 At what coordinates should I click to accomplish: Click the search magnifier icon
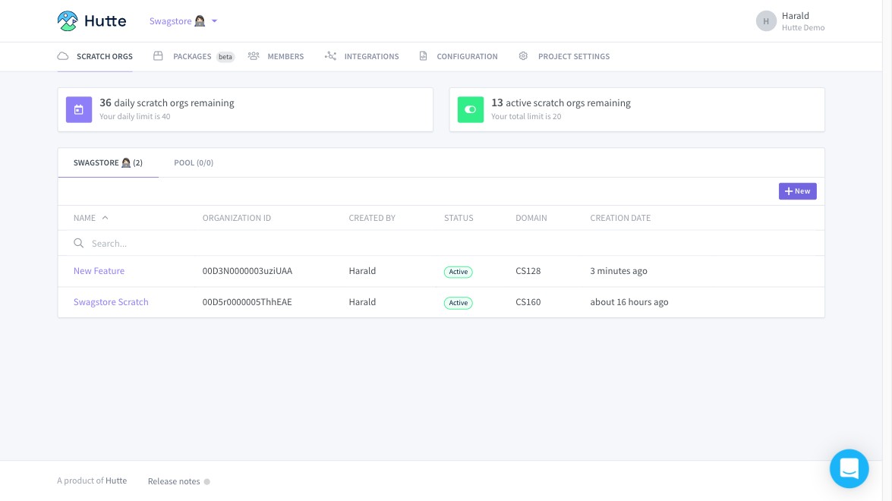tap(78, 244)
